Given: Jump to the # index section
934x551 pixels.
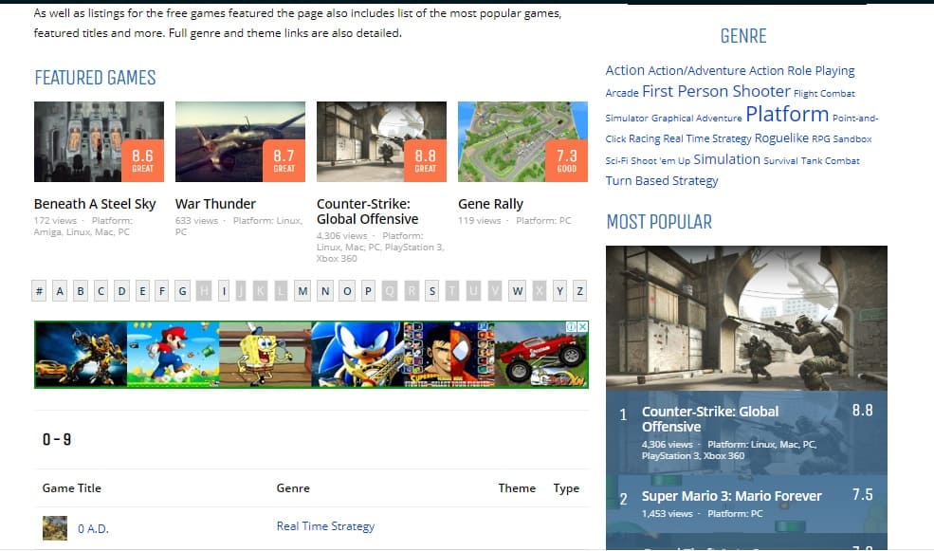Looking at the screenshot, I should click(39, 291).
